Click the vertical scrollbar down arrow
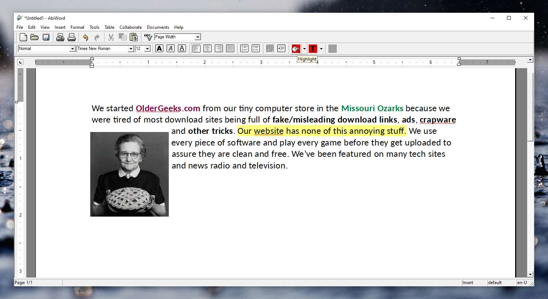The height and width of the screenshot is (299, 548). [530, 274]
